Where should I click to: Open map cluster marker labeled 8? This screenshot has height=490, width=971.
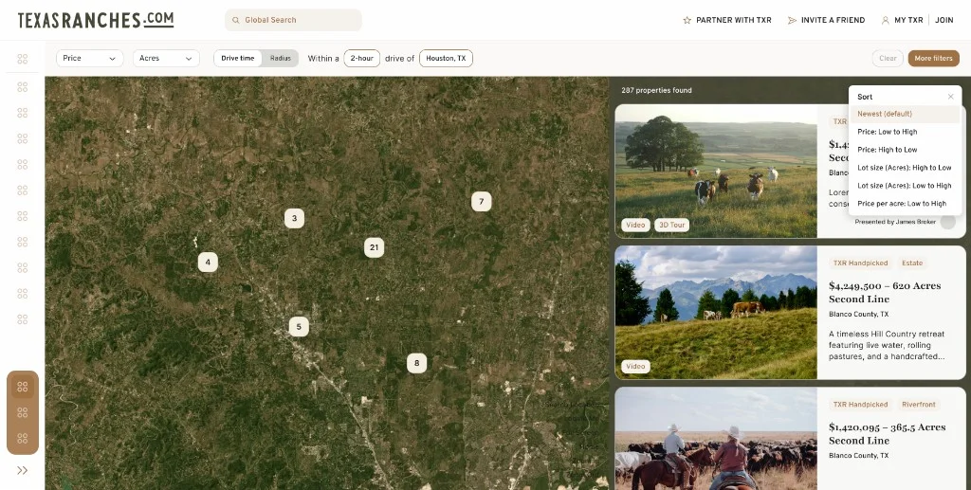point(417,363)
